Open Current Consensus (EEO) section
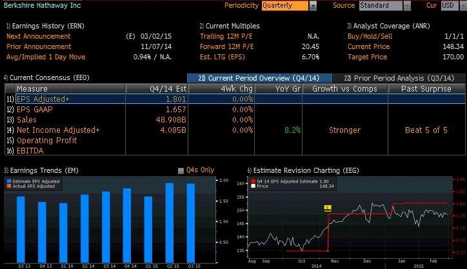The height and width of the screenshot is (269, 467). pyautogui.click(x=46, y=77)
